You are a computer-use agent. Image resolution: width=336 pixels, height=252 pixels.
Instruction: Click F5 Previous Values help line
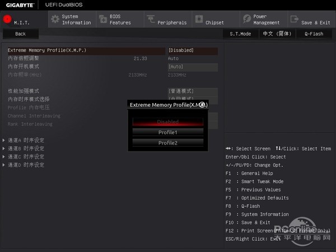click(253, 190)
